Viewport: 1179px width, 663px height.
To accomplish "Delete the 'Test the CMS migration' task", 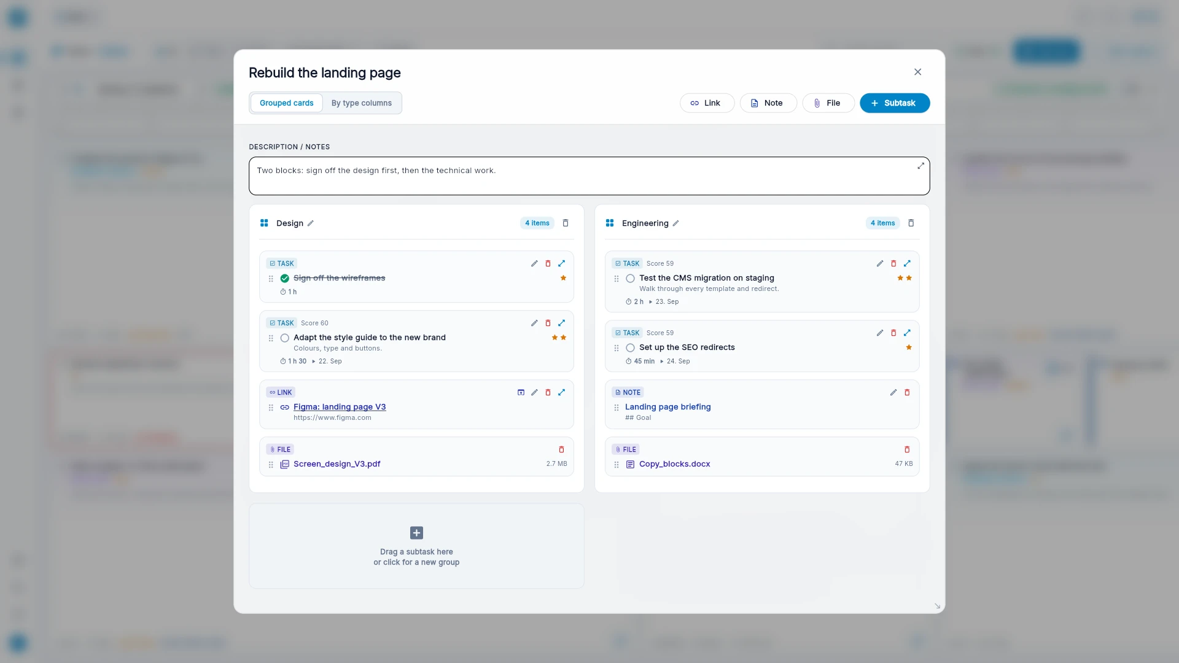I will pyautogui.click(x=893, y=263).
